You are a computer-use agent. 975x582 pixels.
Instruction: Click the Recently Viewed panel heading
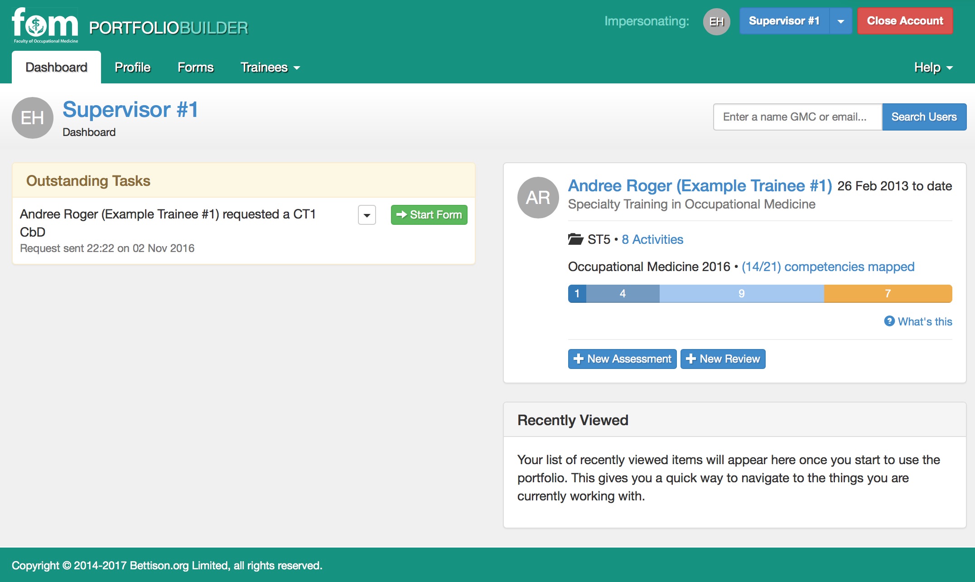pos(573,420)
